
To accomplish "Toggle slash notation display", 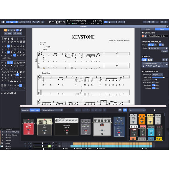I will pyautogui.click(x=155, y=45).
